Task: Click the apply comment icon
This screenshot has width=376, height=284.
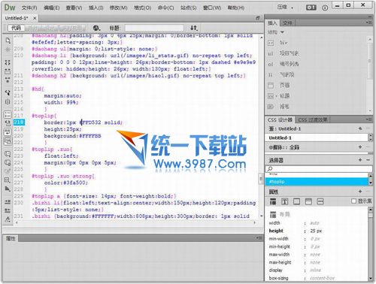Action: (x=8, y=154)
